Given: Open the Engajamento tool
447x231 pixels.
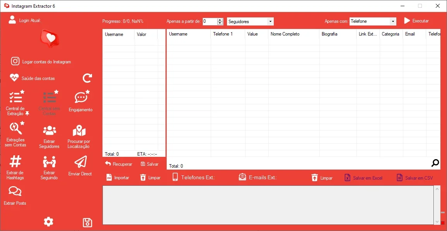Looking at the screenshot, I should click(x=81, y=101).
